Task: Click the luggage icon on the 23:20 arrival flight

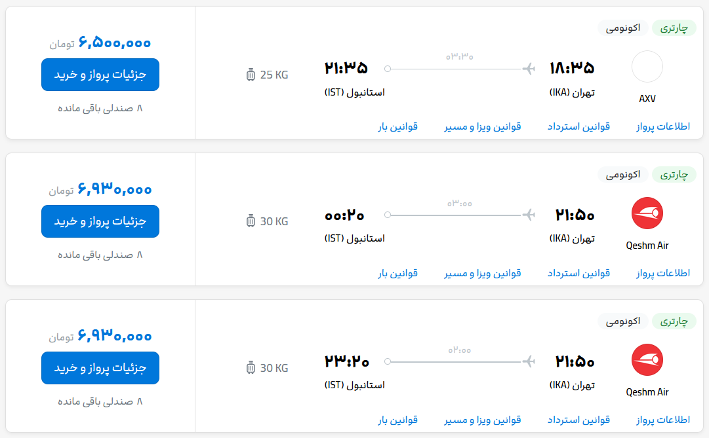Action: 251,367
